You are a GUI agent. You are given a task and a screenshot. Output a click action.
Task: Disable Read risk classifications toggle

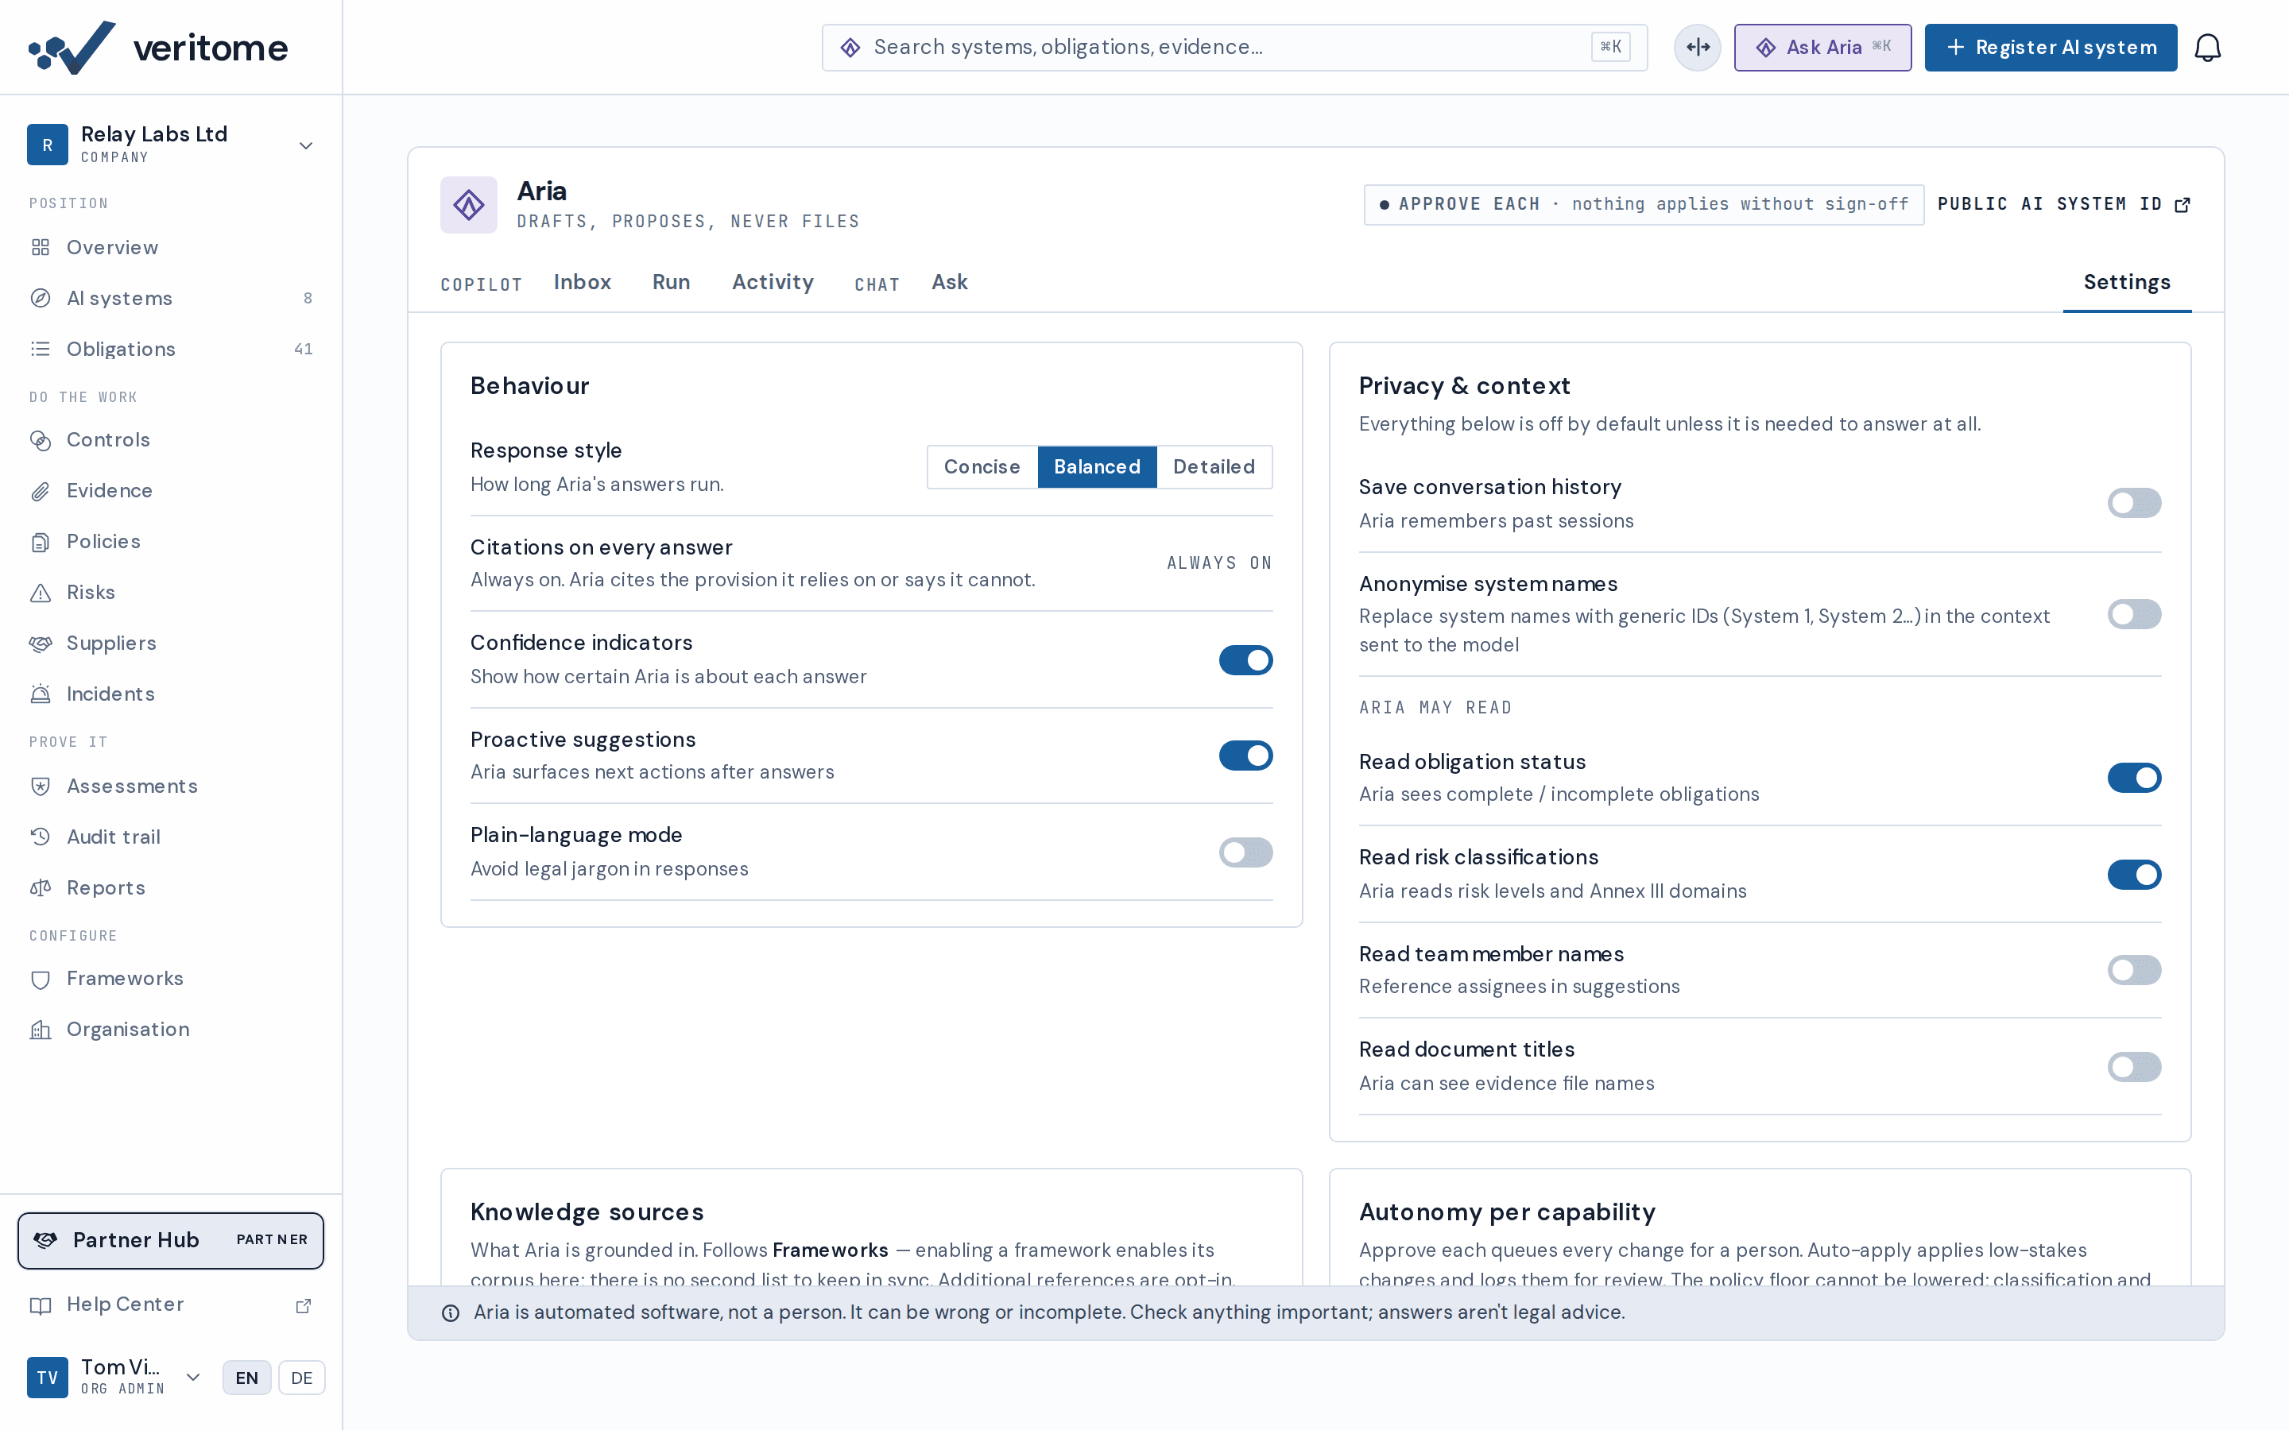pyautogui.click(x=2134, y=874)
